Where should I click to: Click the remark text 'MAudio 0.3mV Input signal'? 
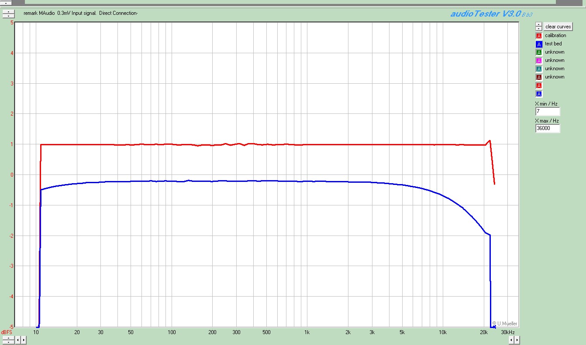pos(67,13)
